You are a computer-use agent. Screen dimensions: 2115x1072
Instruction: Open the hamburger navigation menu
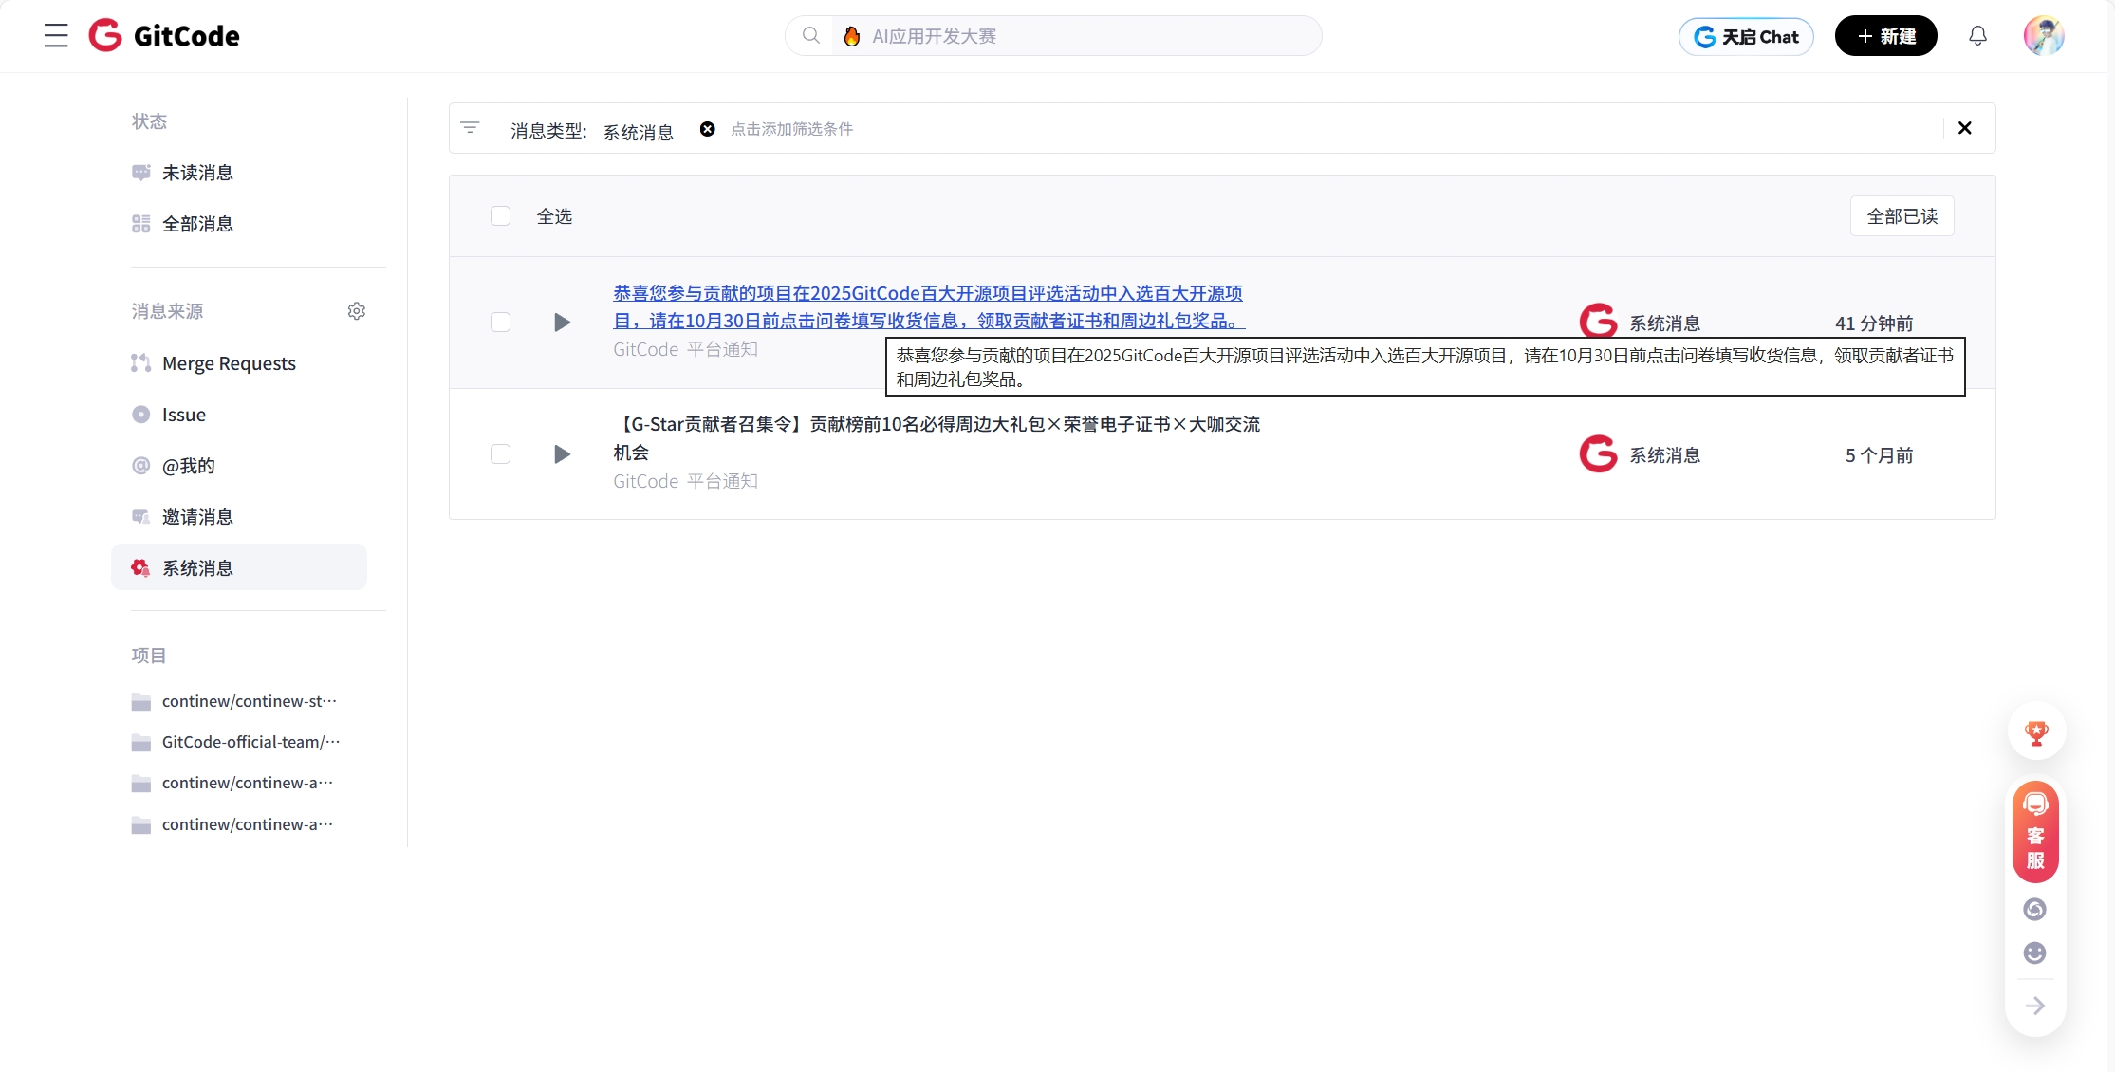[x=56, y=36]
